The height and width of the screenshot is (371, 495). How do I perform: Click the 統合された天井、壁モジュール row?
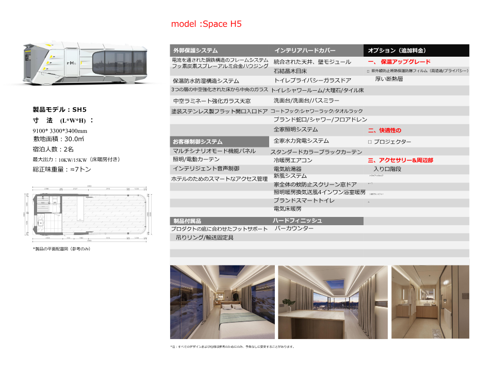[312, 62]
